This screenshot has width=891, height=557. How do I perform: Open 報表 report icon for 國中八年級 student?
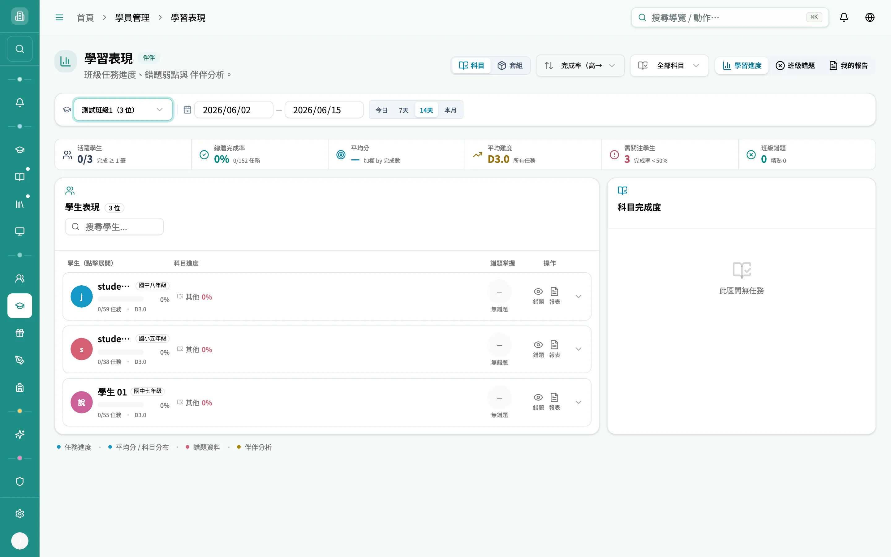[554, 296]
